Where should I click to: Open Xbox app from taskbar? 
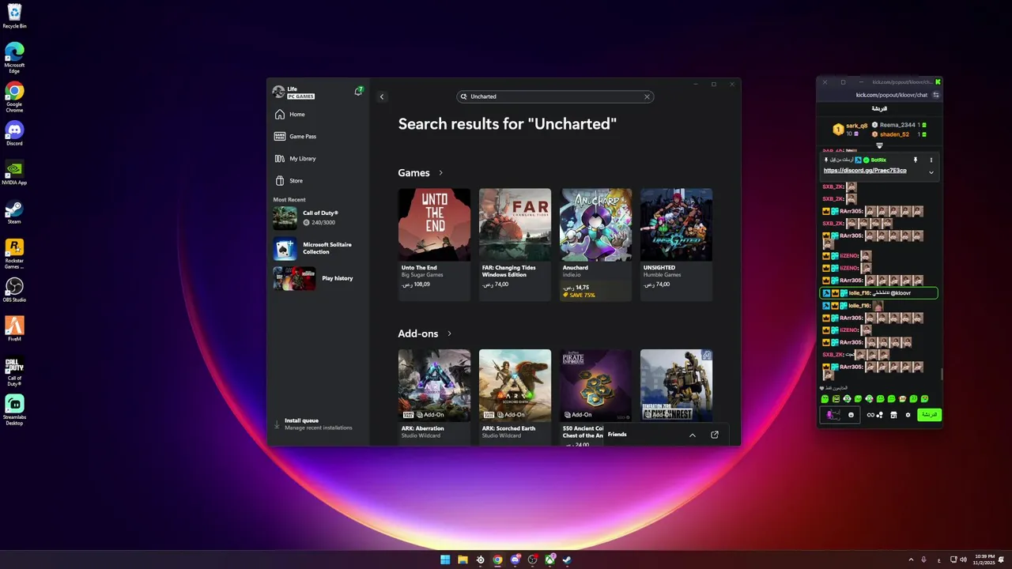coord(549,560)
